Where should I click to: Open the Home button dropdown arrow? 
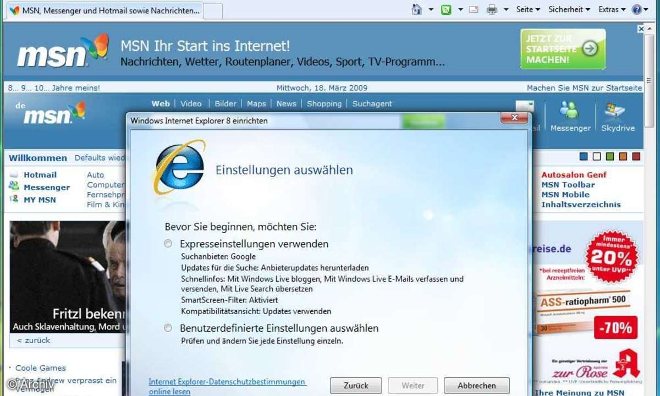pos(431,9)
